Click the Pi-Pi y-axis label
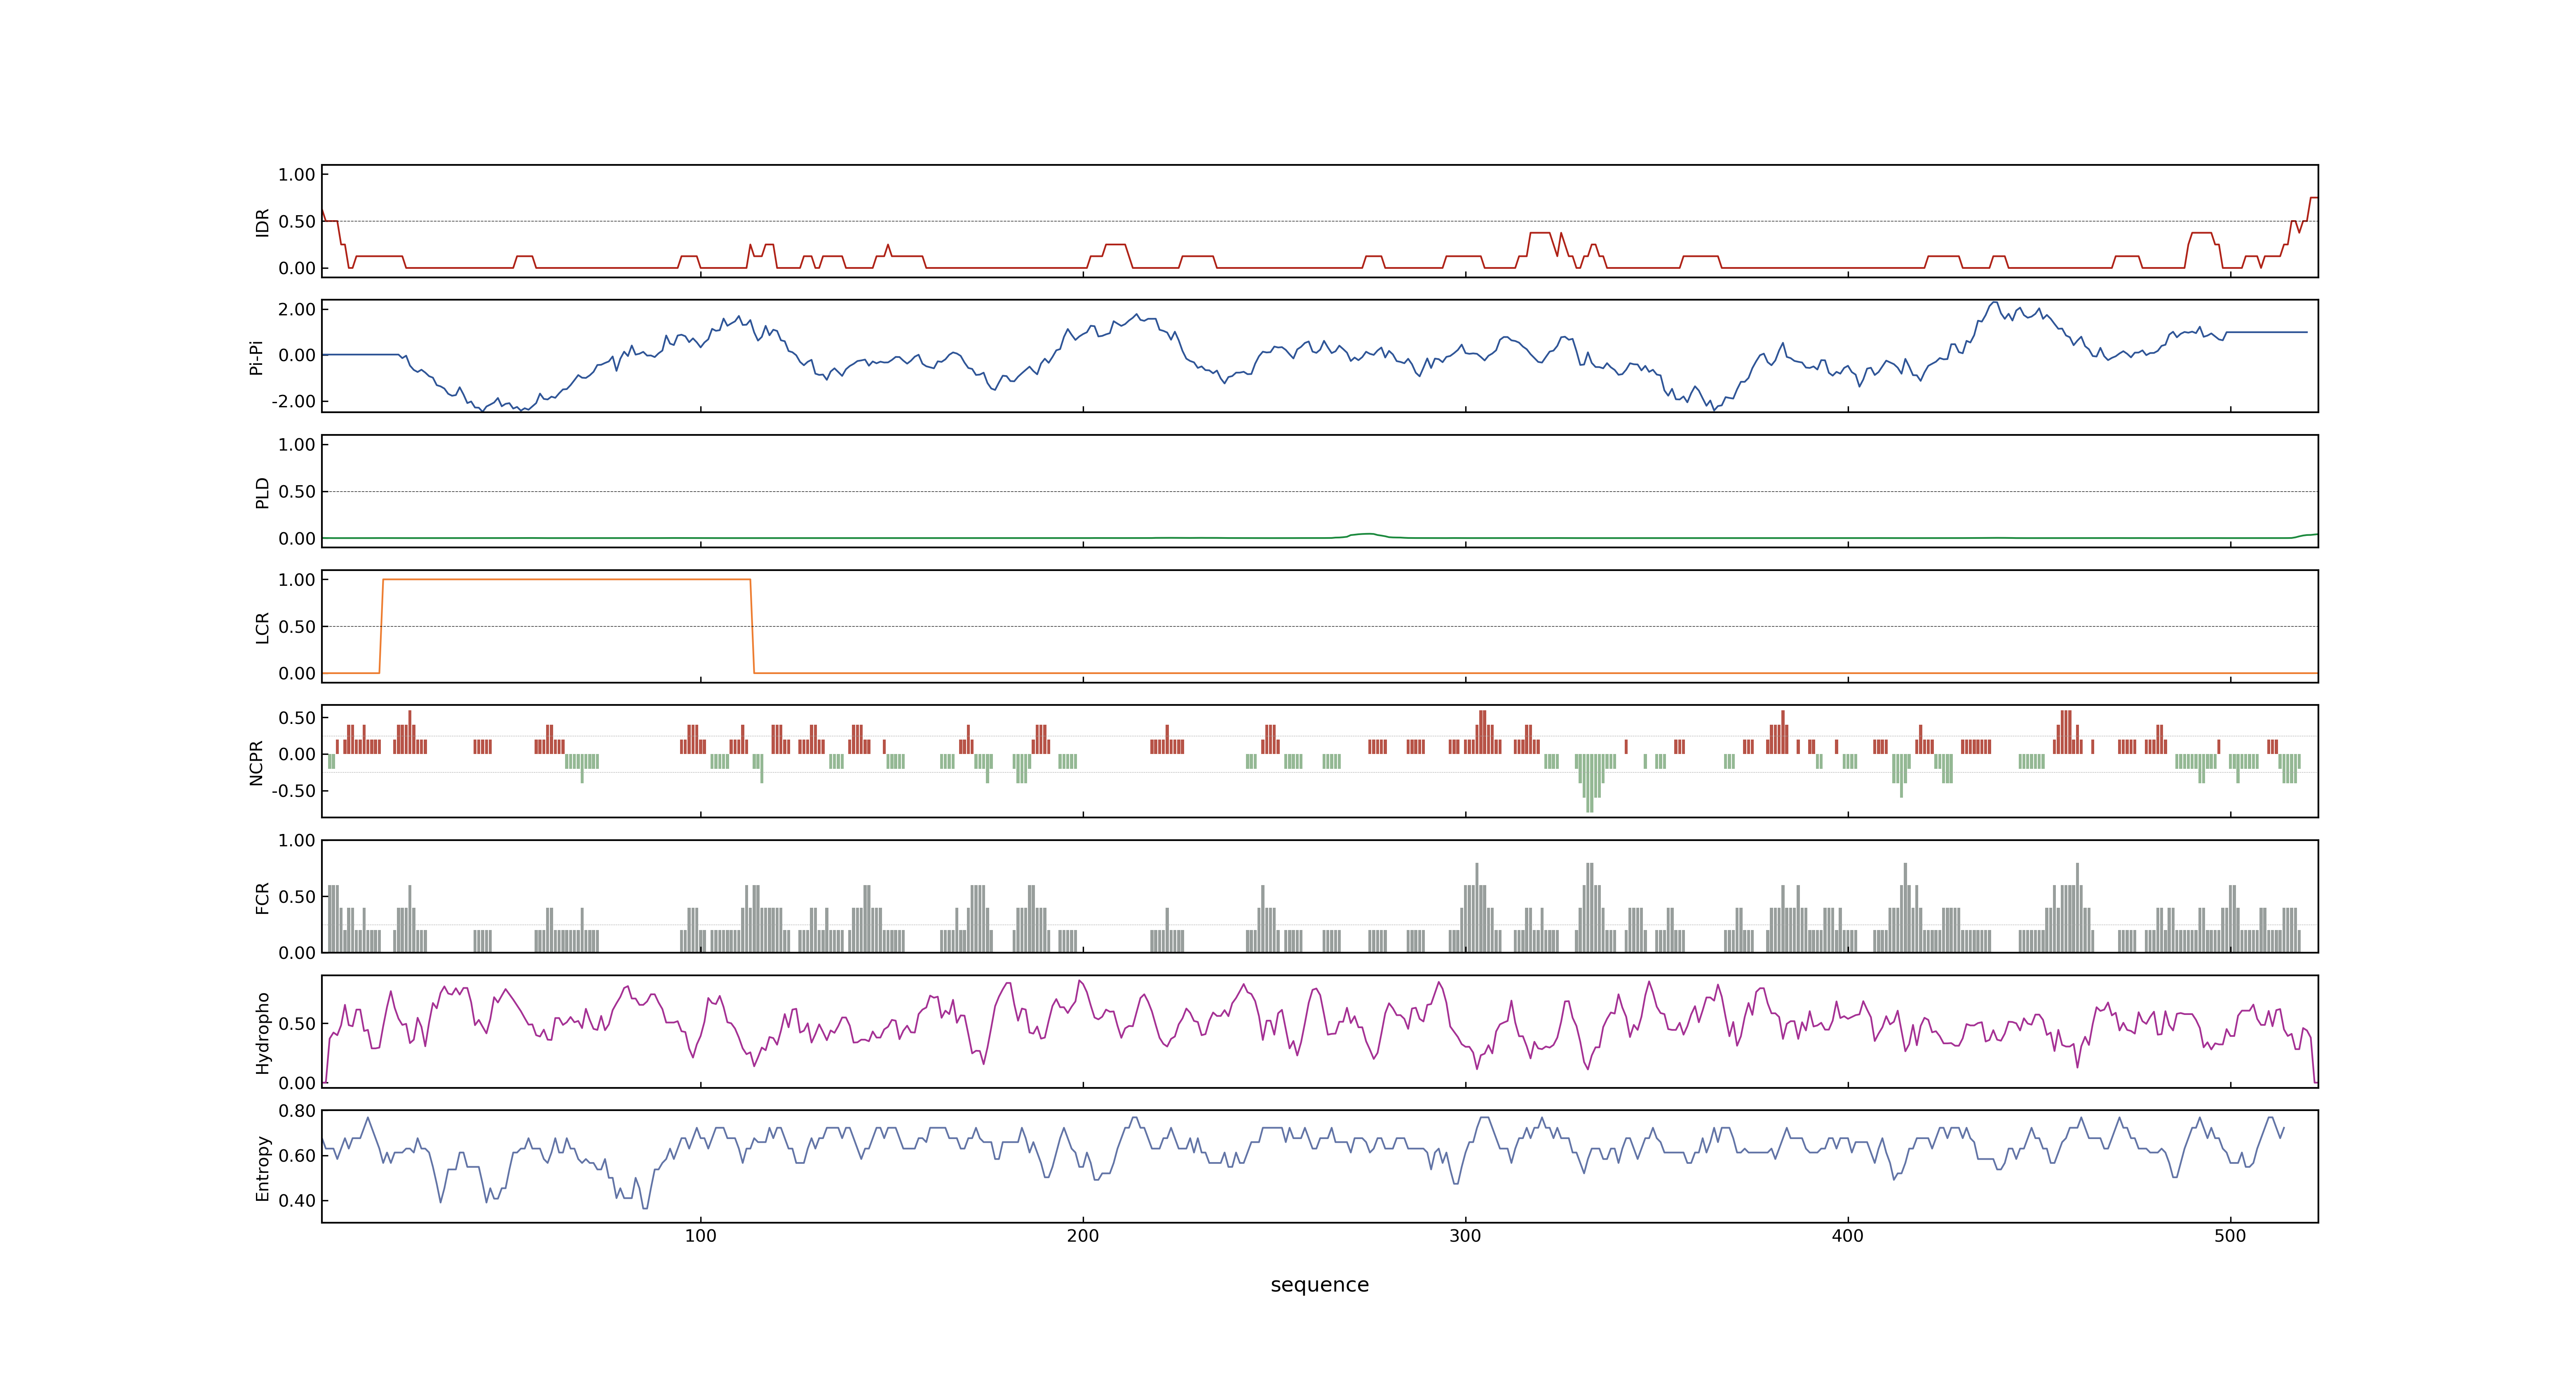 click(256, 357)
